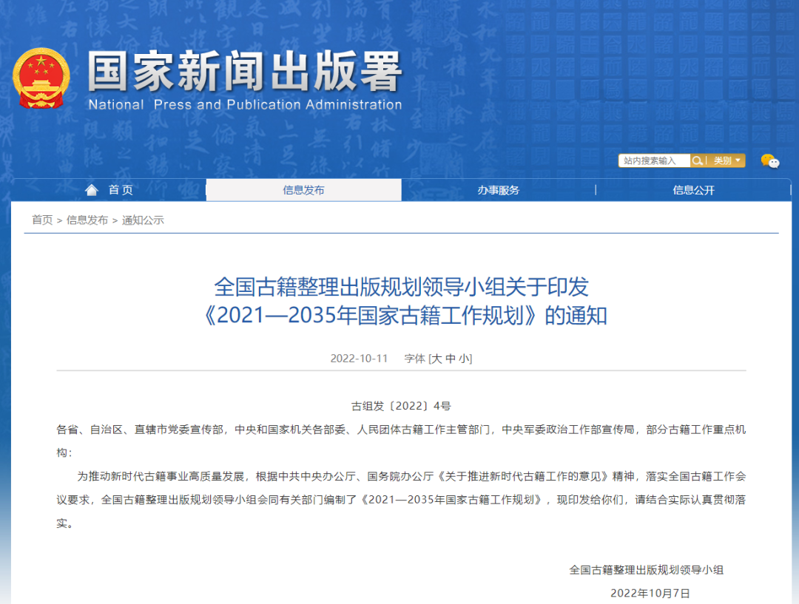Viewport: 799px width, 604px height.
Task: Switch to the 信息发布 tab
Action: tap(303, 190)
